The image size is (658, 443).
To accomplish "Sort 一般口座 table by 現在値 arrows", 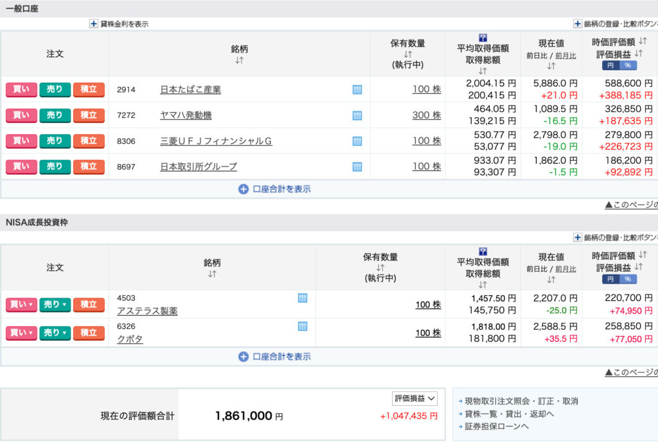I will click(551, 66).
